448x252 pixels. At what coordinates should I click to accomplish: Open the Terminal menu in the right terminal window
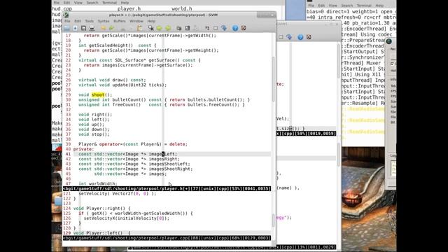364,6
